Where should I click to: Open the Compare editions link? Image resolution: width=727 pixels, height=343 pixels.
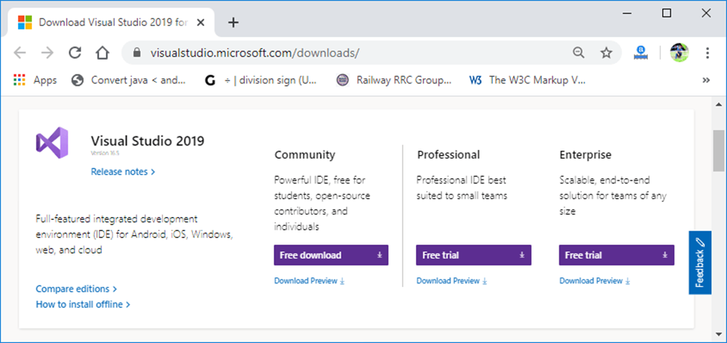77,289
